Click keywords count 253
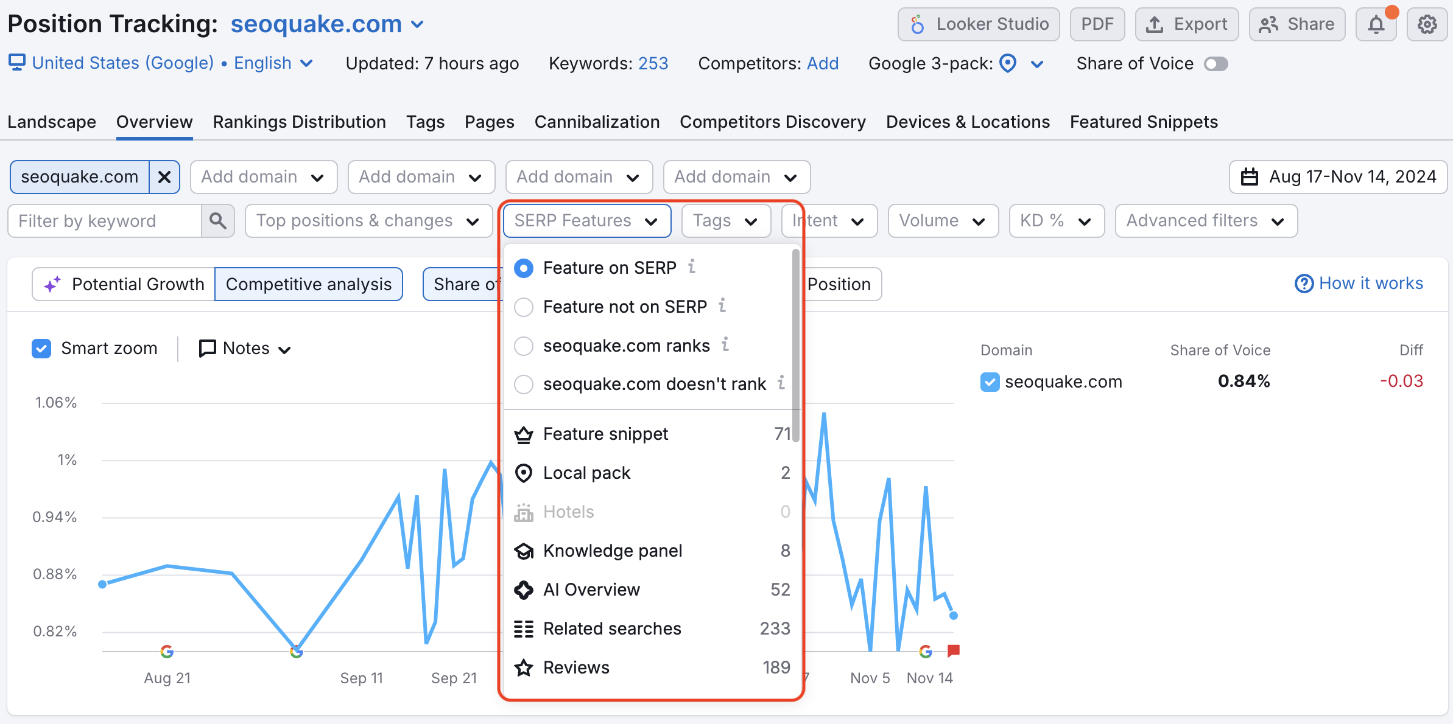The width and height of the screenshot is (1453, 724). click(653, 63)
